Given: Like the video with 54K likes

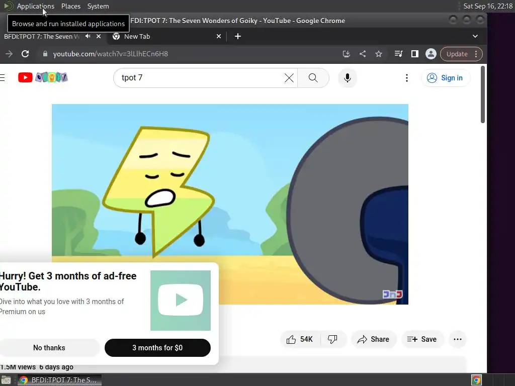Looking at the screenshot, I should (x=300, y=339).
